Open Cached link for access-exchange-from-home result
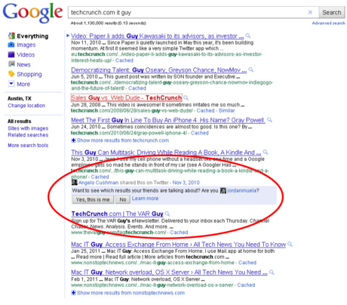 tap(247, 263)
